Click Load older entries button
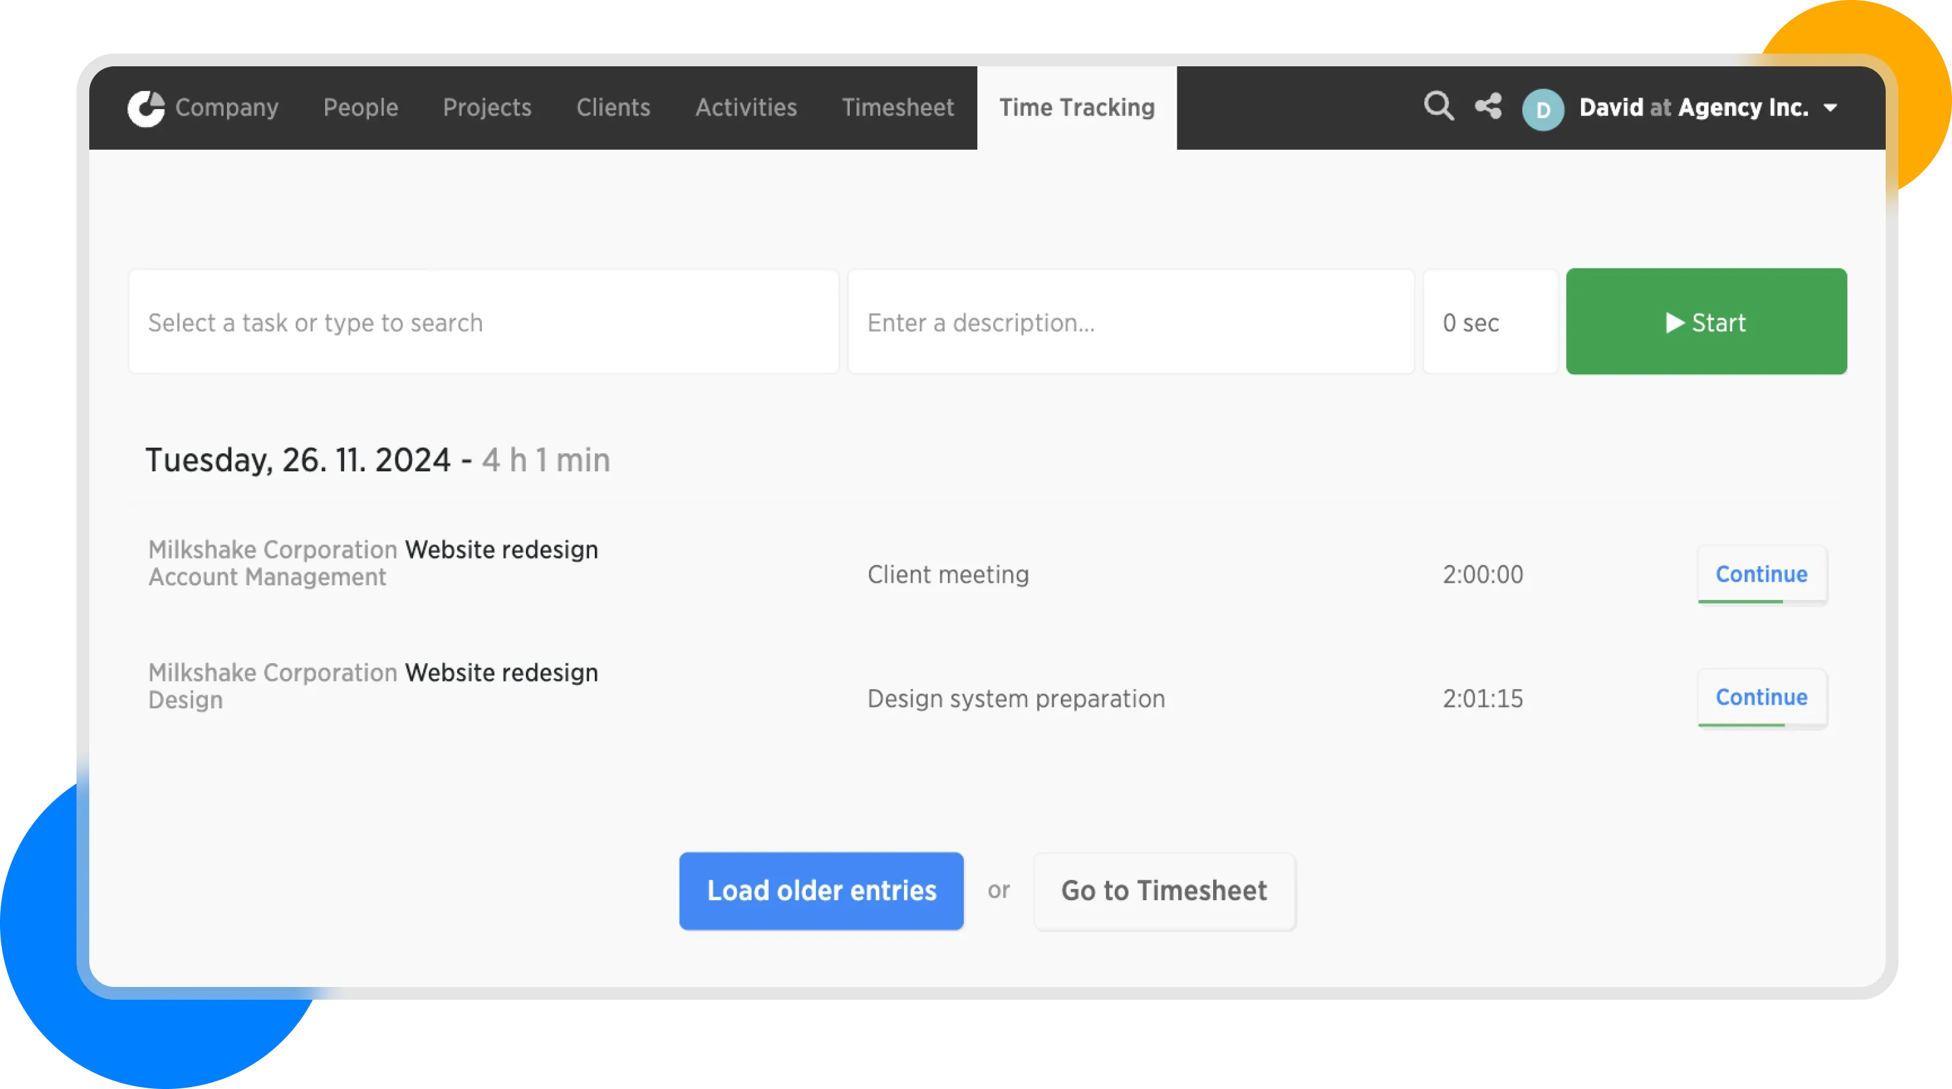Image resolution: width=1952 pixels, height=1089 pixels. [x=820, y=891]
